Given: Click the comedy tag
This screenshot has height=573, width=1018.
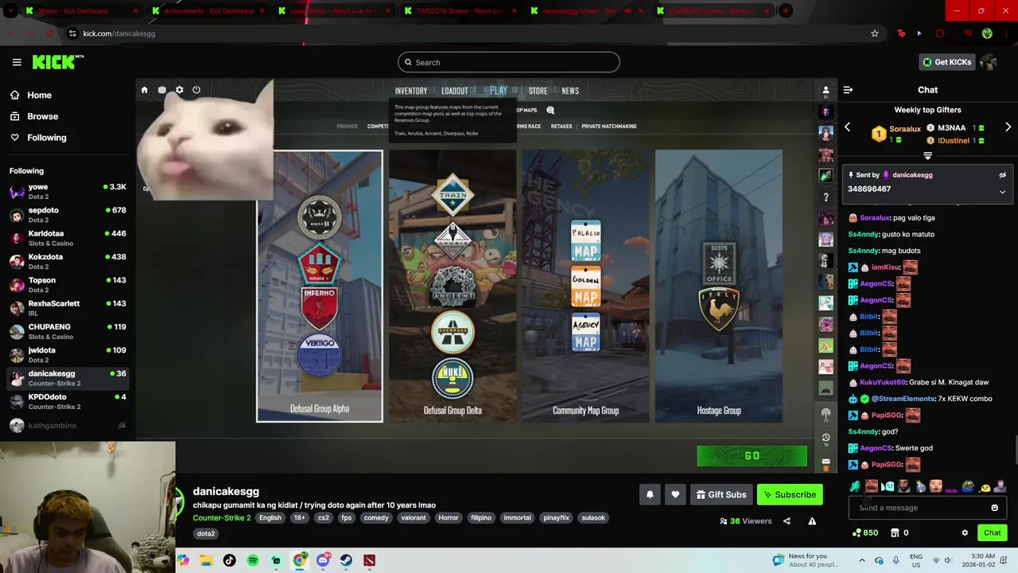Looking at the screenshot, I should coord(376,518).
